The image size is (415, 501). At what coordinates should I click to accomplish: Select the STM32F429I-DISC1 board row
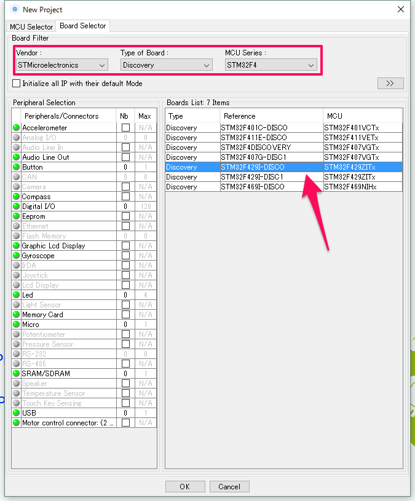point(283,177)
